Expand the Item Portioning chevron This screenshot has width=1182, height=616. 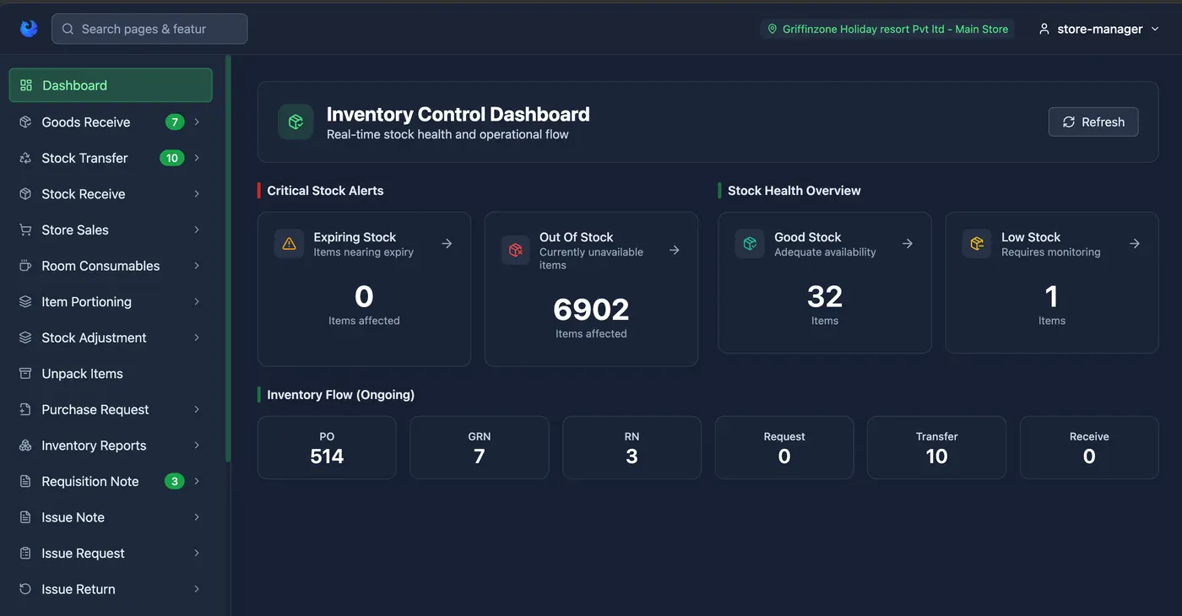[x=197, y=301]
